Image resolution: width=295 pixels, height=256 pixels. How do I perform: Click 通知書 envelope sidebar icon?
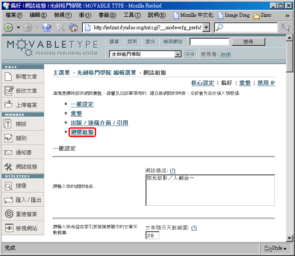click(x=8, y=153)
